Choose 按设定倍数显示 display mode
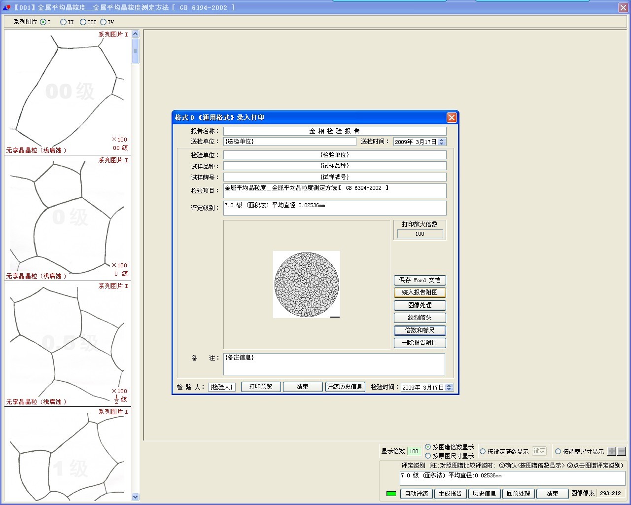The image size is (631, 505). click(483, 451)
